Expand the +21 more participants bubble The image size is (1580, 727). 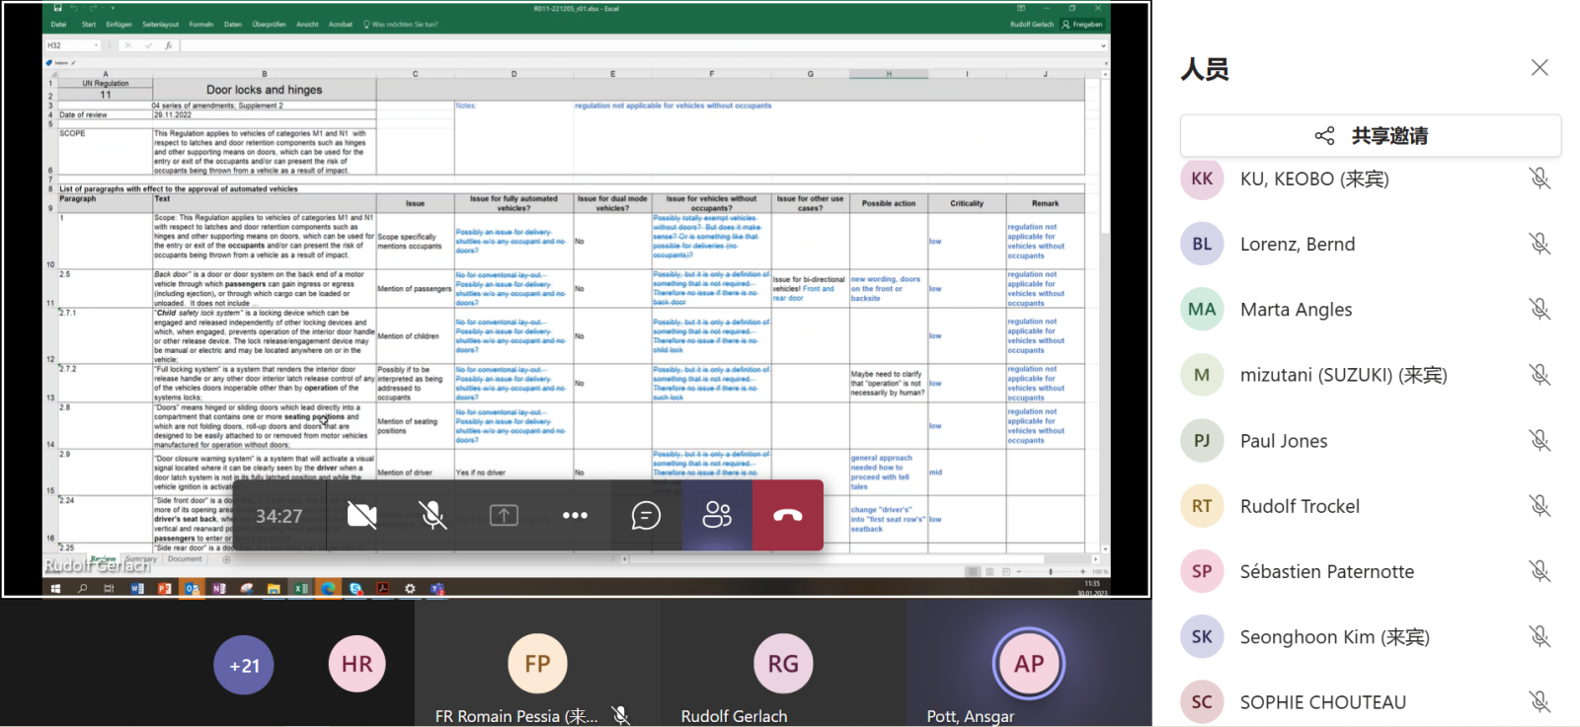(x=244, y=665)
